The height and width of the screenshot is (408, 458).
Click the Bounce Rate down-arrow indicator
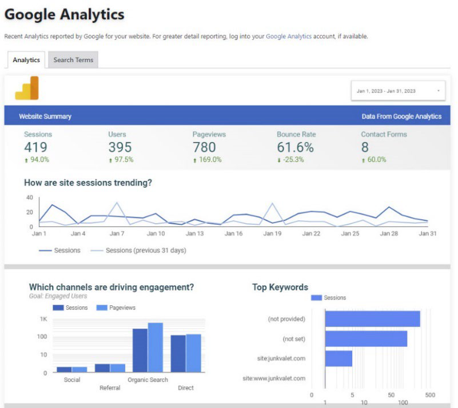pos(279,160)
